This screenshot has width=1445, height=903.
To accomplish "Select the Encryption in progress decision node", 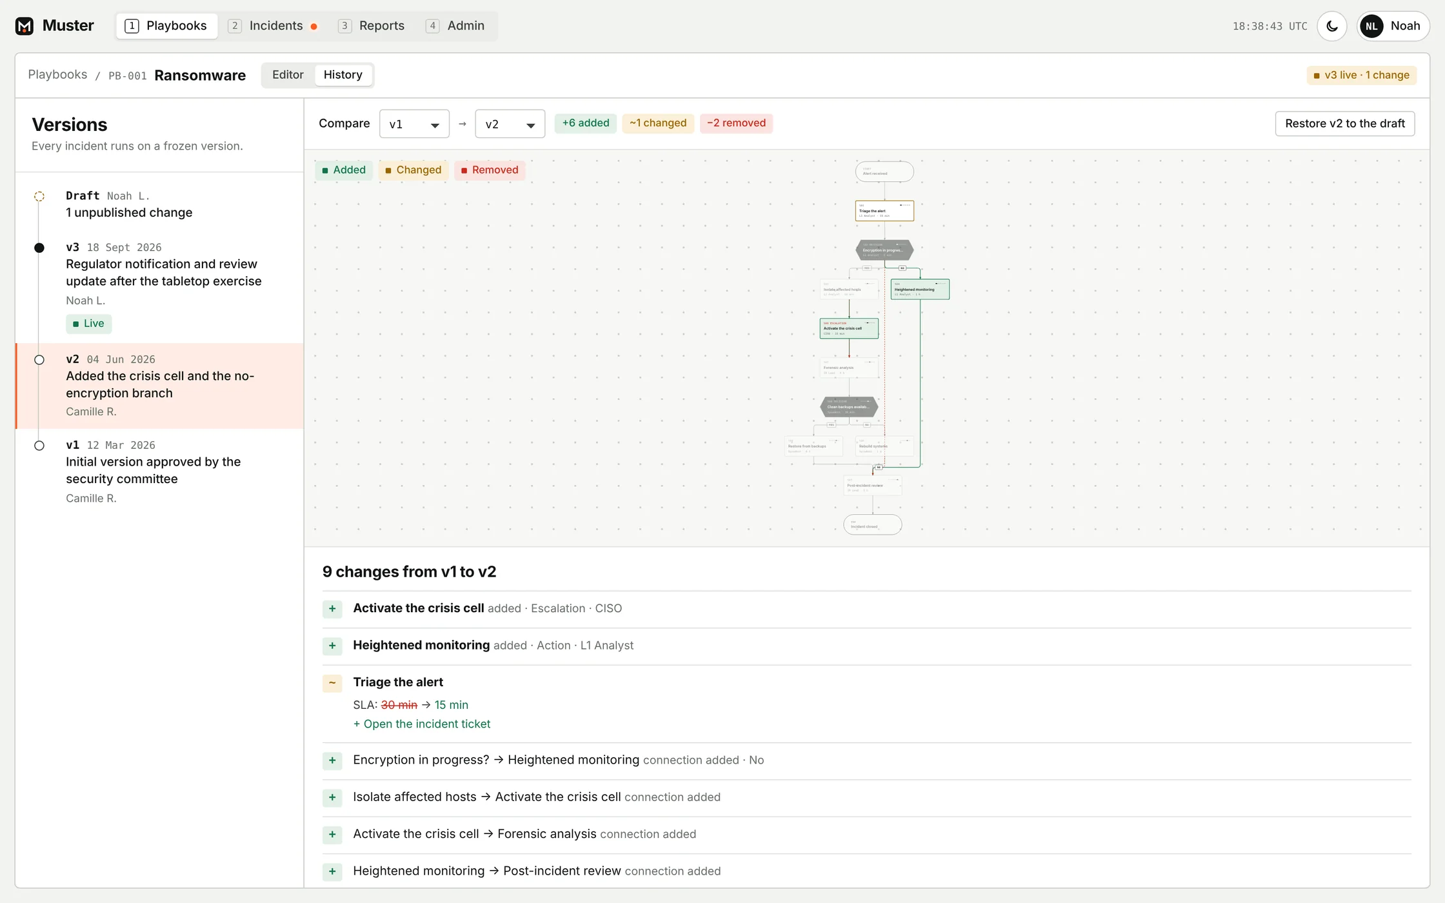I will [884, 250].
